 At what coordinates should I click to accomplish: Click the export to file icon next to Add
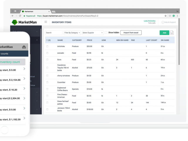(172, 33)
